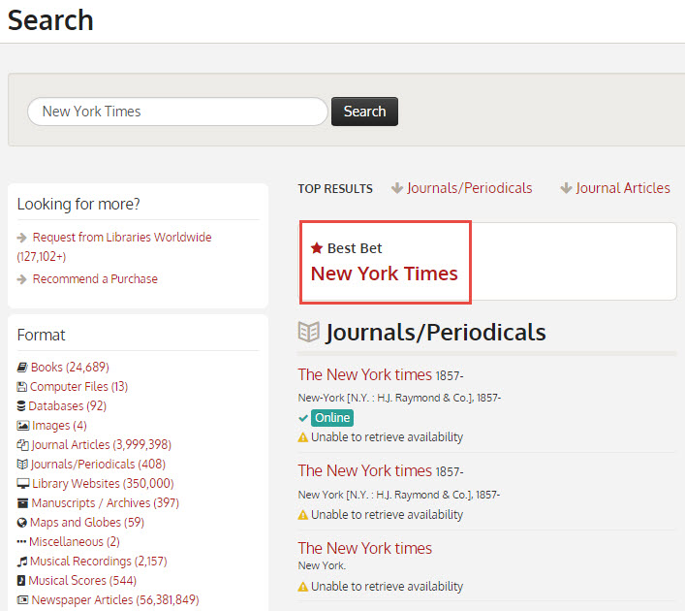Viewport: 685px width, 611px height.
Task: Filter by Miscellaneous (2)
Action: 75,542
